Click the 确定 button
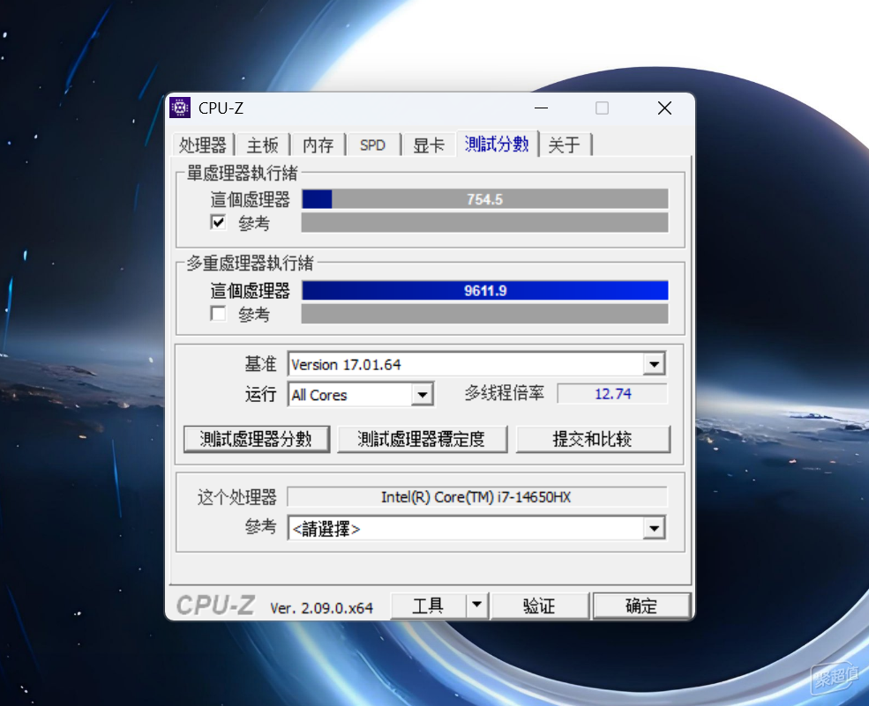This screenshot has width=869, height=706. tap(641, 606)
